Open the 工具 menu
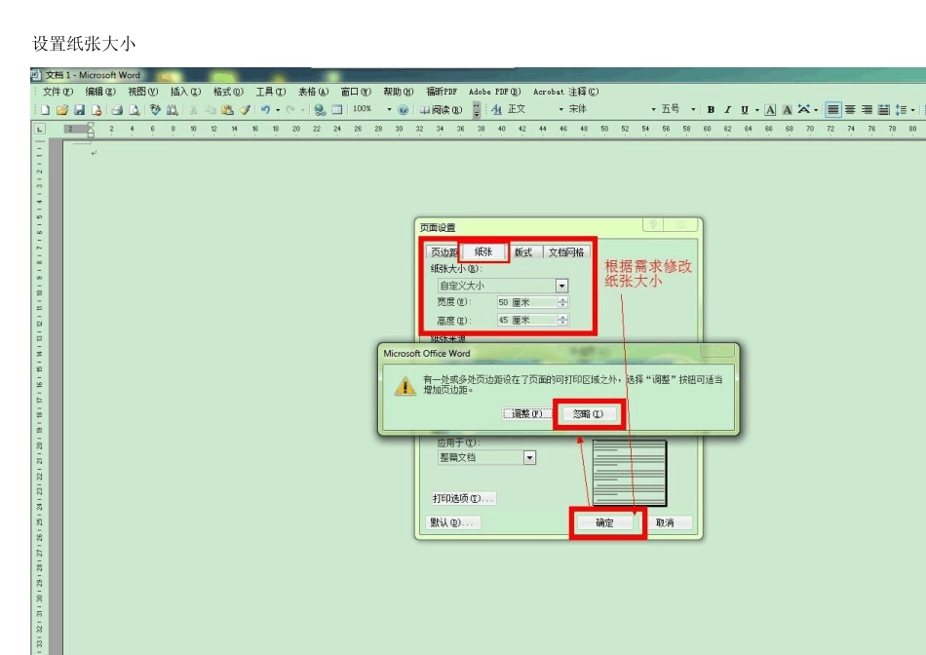 (270, 92)
